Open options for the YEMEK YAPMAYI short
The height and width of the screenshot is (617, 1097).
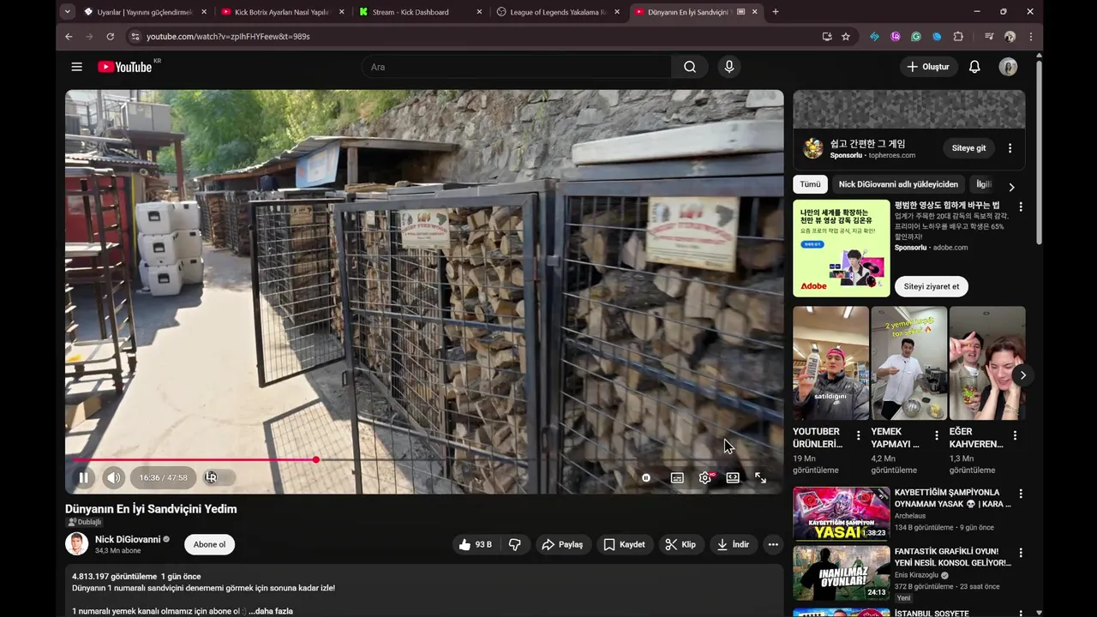pyautogui.click(x=937, y=435)
